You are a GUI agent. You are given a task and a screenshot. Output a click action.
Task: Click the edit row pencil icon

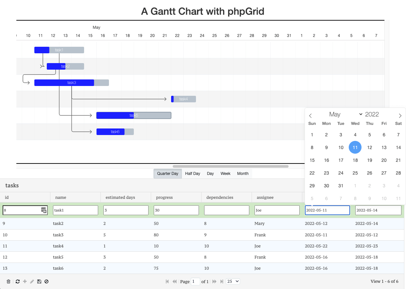pyautogui.click(x=32, y=281)
